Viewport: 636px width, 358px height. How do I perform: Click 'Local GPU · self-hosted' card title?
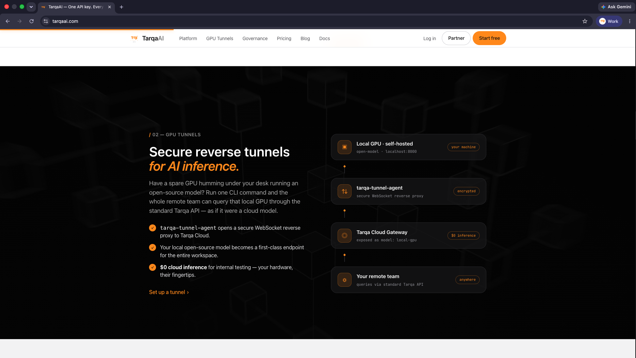385,144
